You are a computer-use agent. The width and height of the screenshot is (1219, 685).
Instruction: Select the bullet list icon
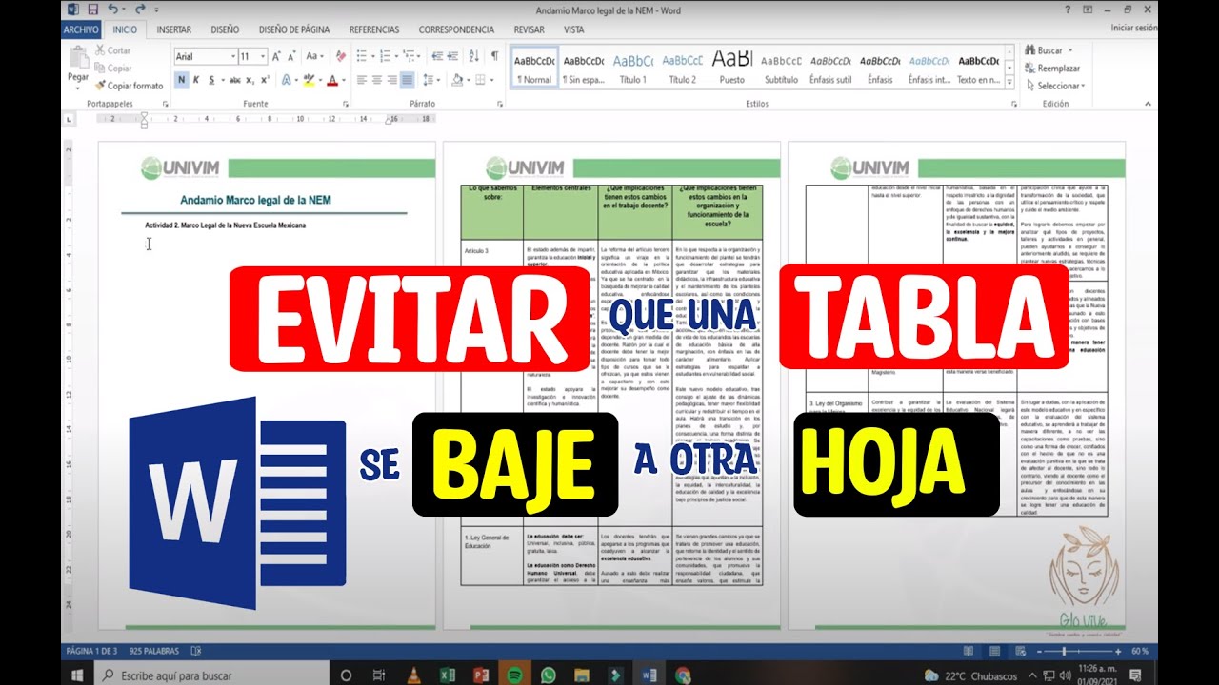[363, 56]
